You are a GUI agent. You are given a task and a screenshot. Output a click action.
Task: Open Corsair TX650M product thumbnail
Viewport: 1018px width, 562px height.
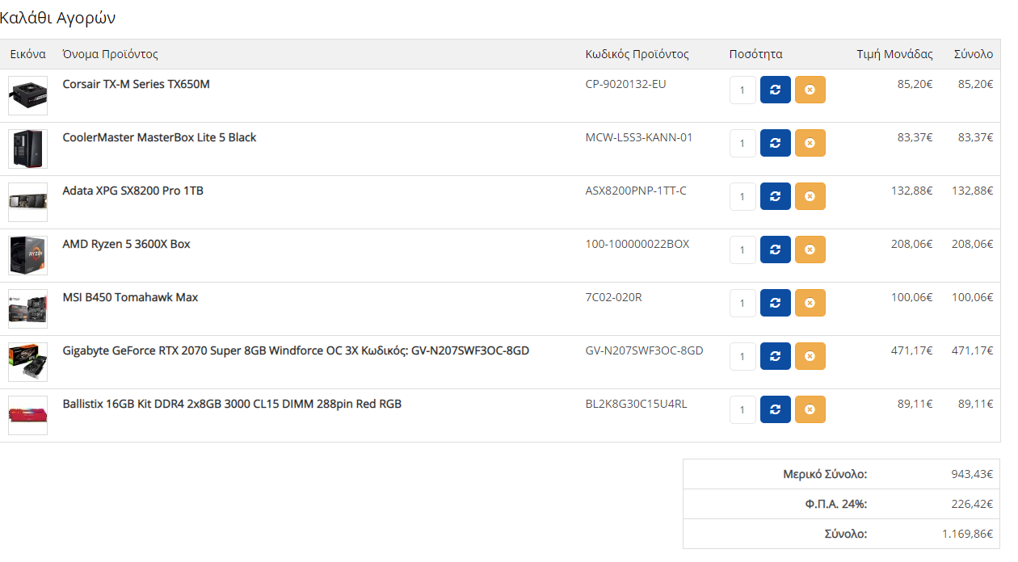pos(27,95)
